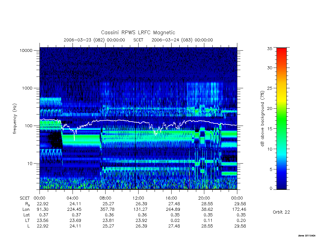Image resolution: width=316 pixels, height=237 pixels.
Task: Click the '35' label on color scale
Action: (270, 48)
